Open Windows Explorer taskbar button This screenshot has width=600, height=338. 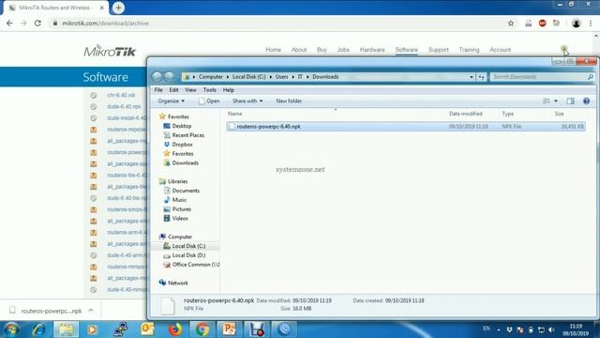pos(66,330)
